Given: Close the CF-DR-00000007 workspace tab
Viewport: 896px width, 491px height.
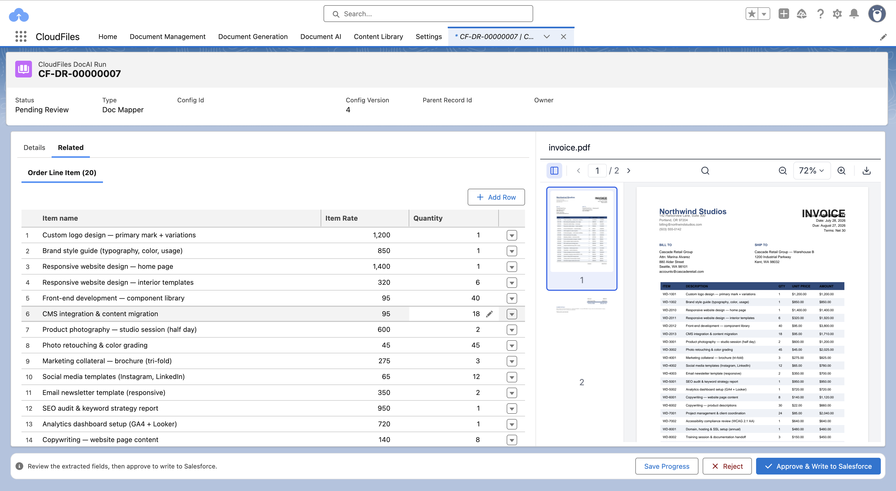Looking at the screenshot, I should [564, 36].
